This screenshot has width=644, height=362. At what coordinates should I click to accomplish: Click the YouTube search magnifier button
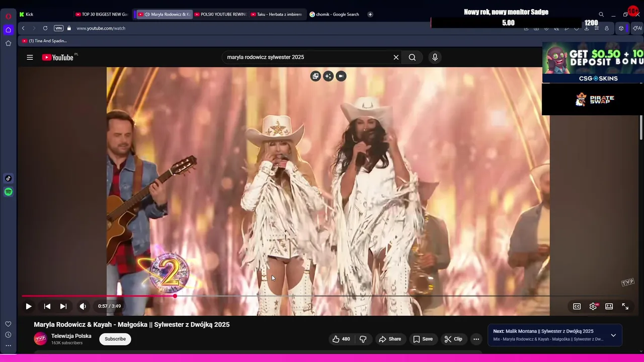[x=412, y=57]
